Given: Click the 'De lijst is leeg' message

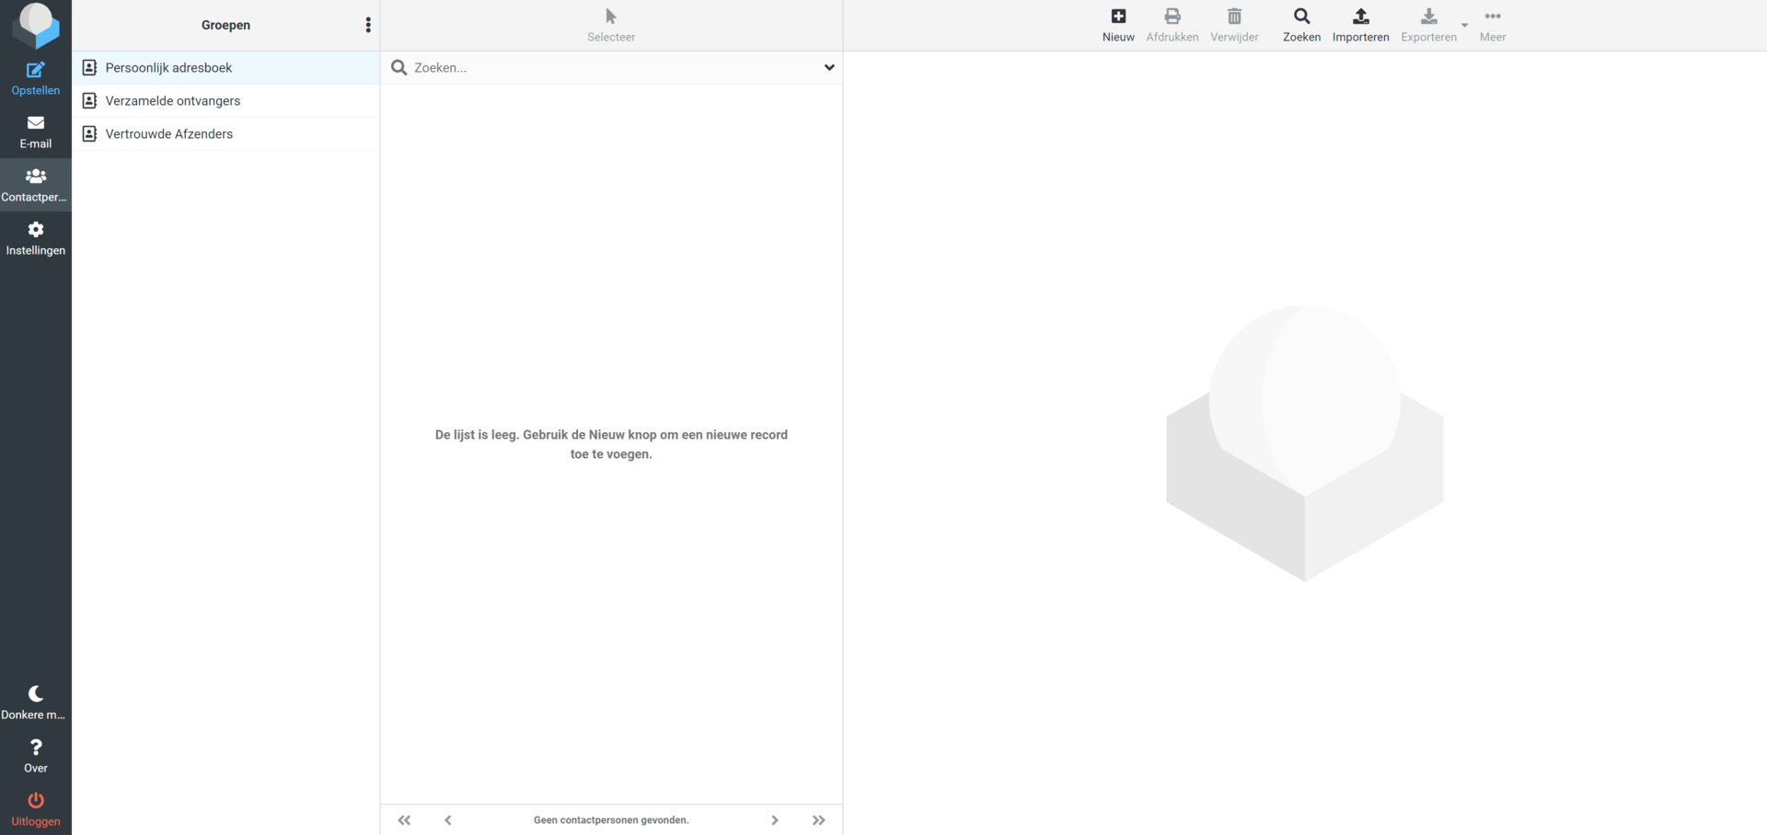Looking at the screenshot, I should point(611,444).
